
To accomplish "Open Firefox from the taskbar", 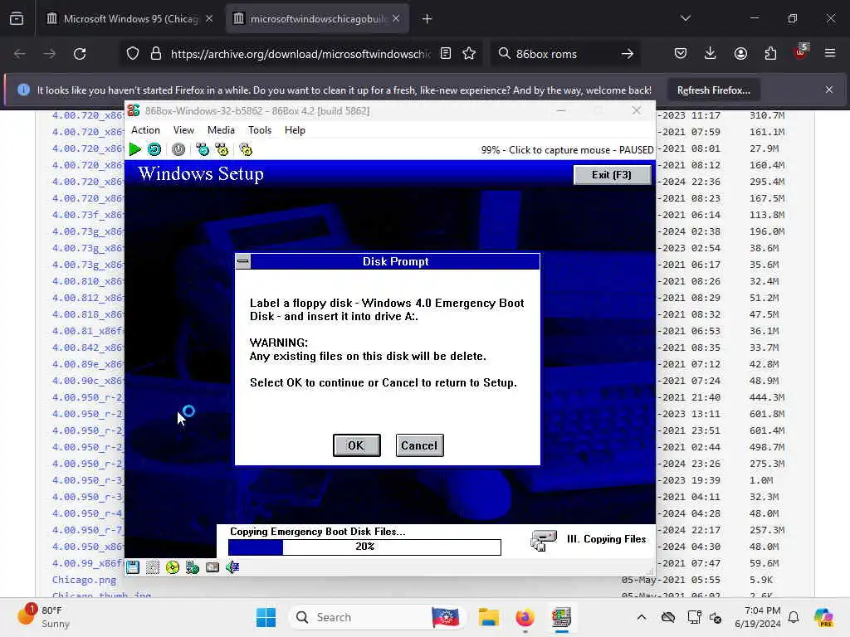I will tap(525, 617).
